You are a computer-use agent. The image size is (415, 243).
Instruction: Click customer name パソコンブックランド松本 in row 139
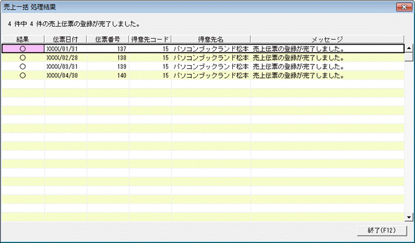[x=211, y=66]
